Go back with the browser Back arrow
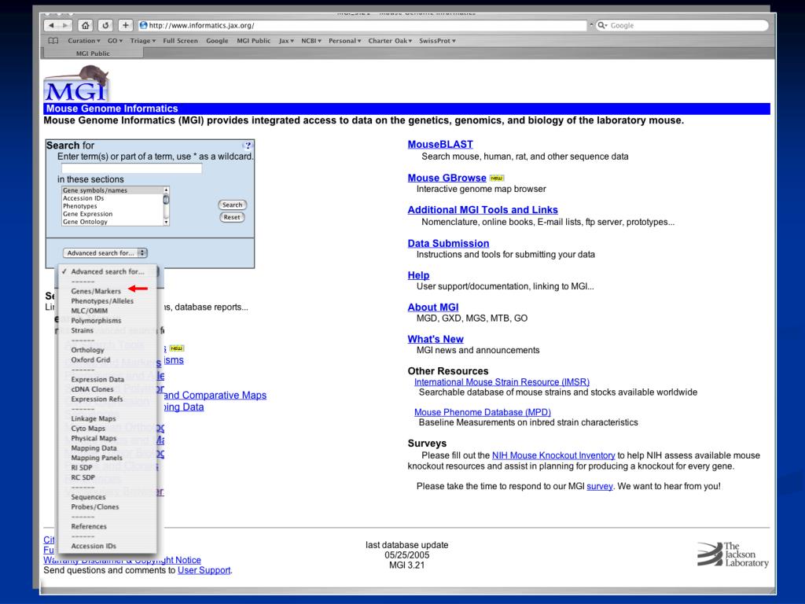This screenshot has height=604, width=805. point(51,25)
